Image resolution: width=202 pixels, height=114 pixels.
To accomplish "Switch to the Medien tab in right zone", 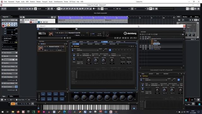I will (x=185, y=17).
